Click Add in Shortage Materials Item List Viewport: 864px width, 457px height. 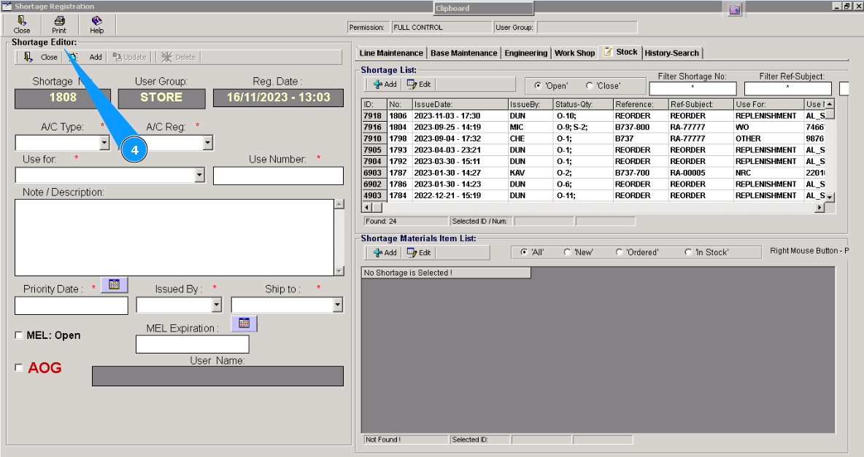tap(385, 253)
